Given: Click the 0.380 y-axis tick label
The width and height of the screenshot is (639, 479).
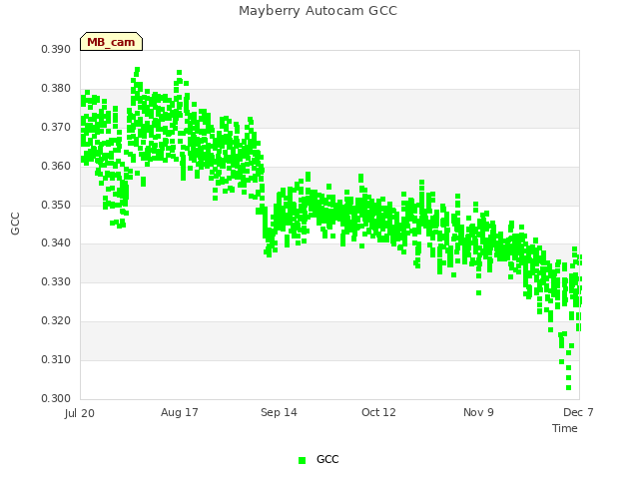Looking at the screenshot, I should (x=56, y=89).
